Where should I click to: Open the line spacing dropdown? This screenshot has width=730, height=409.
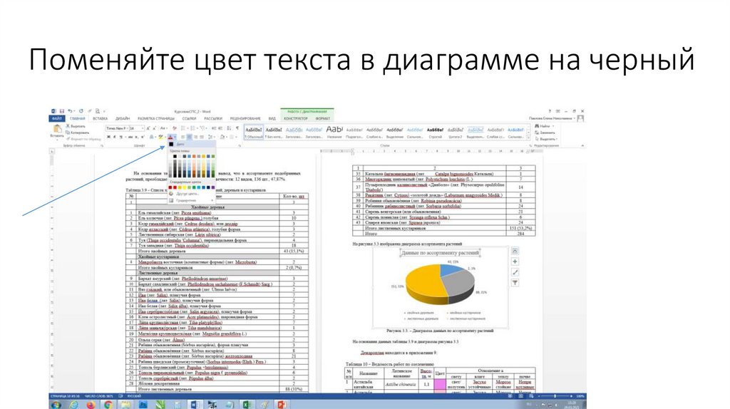[x=211, y=137]
